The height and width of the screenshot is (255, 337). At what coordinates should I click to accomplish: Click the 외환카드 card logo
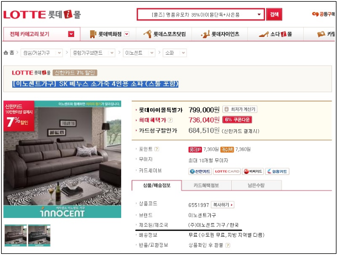point(277,172)
